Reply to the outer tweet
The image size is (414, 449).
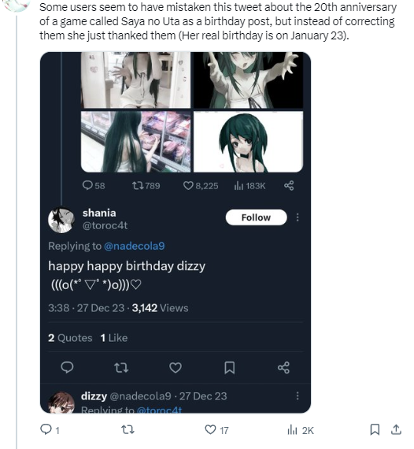click(50, 430)
